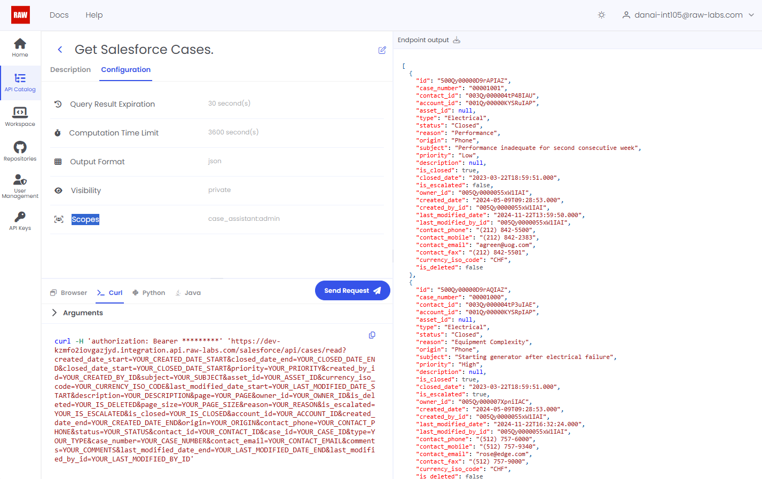The height and width of the screenshot is (479, 762).
Task: Open User Management in the sidebar
Action: coord(20,186)
